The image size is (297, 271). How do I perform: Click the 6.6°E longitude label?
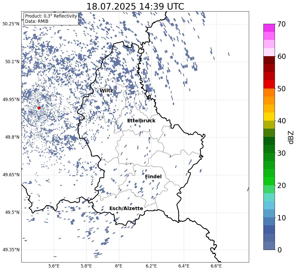(x=216, y=266)
